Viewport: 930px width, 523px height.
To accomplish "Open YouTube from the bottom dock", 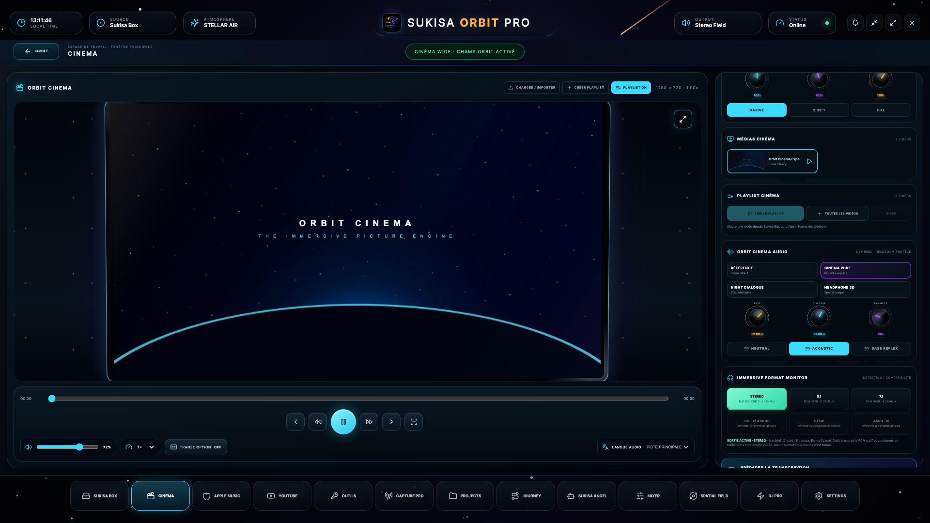I will point(282,496).
